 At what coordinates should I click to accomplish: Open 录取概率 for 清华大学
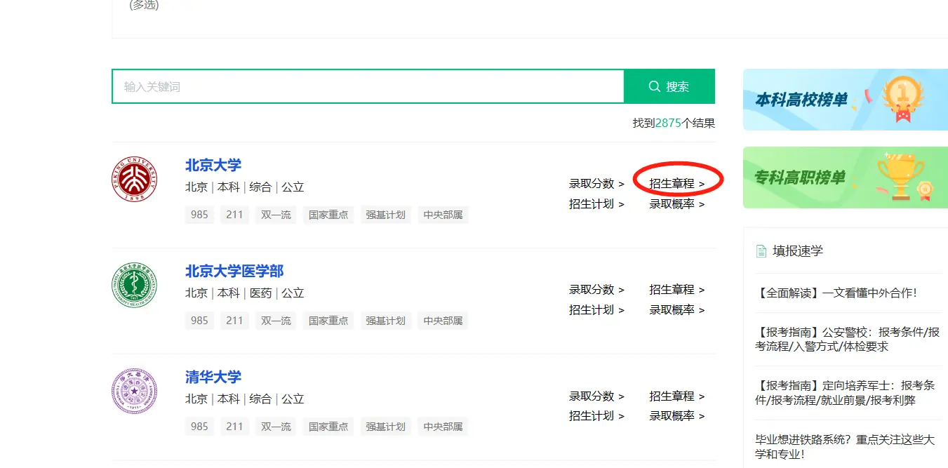pos(676,416)
